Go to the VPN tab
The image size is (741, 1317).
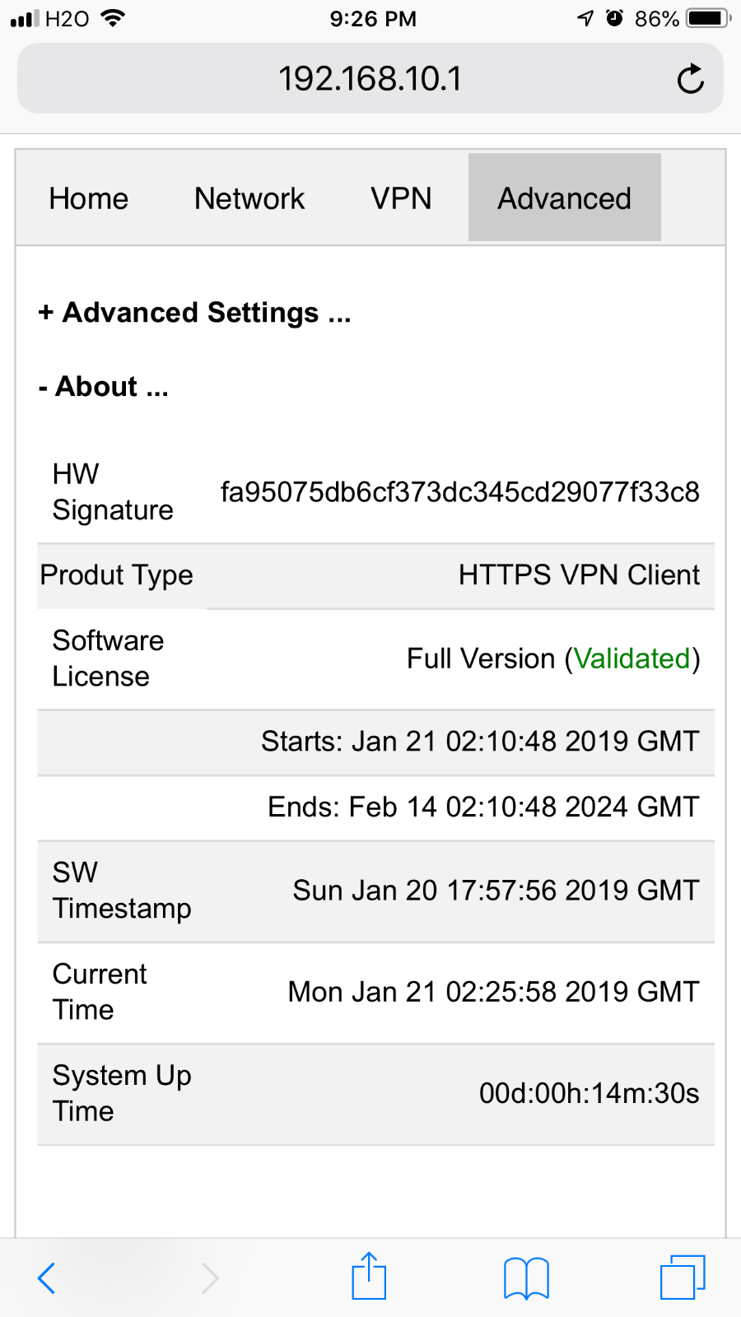[x=401, y=198]
